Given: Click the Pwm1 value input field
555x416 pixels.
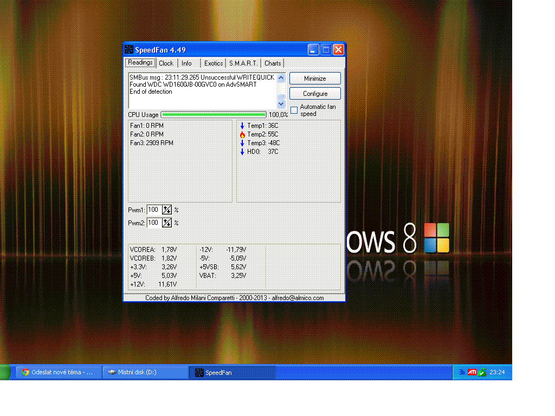Looking at the screenshot, I should [154, 210].
